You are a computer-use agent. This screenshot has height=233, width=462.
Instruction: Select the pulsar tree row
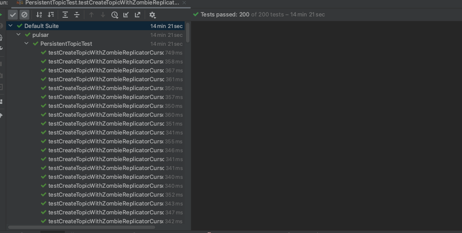(x=95, y=35)
